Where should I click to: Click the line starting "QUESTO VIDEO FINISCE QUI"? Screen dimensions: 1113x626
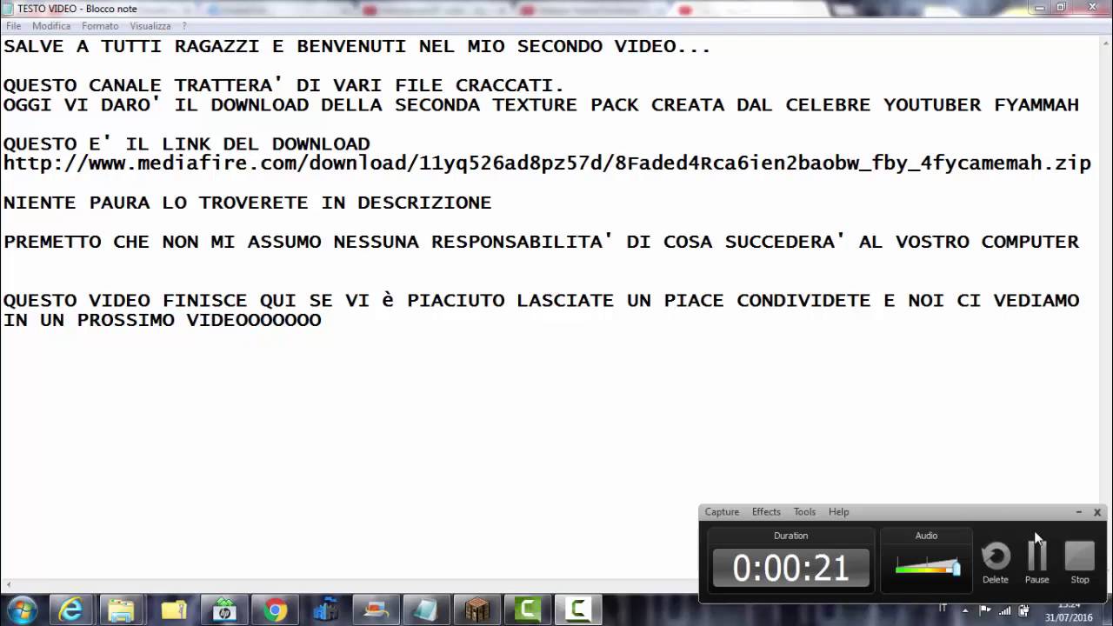[x=541, y=300]
